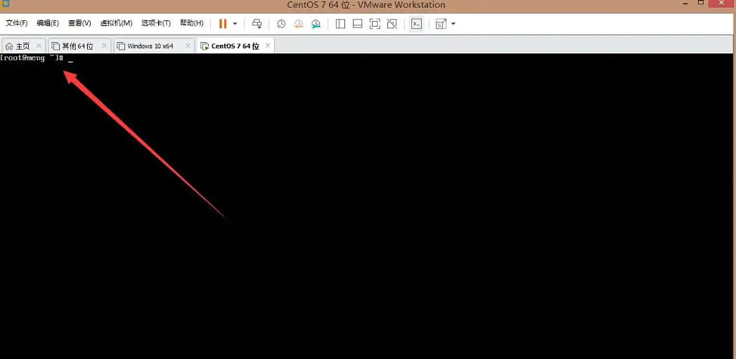Open the power options dropdown arrow
This screenshot has height=359, width=736.
[235, 24]
